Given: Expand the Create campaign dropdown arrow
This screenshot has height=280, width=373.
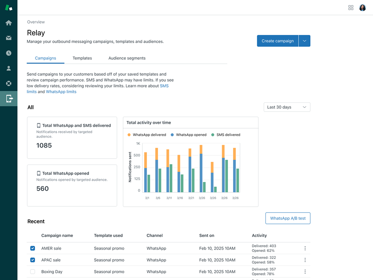Looking at the screenshot, I should (305, 41).
